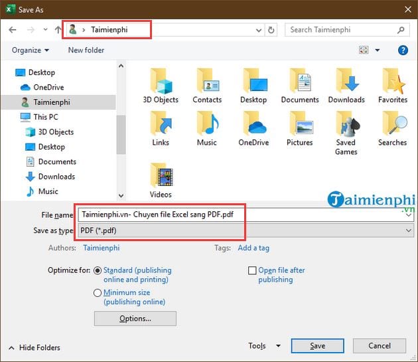Click the address path chevron
The image size is (418, 362).
point(84,30)
